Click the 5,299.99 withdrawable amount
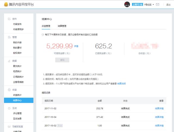This screenshot has height=132, width=174. click(x=59, y=46)
